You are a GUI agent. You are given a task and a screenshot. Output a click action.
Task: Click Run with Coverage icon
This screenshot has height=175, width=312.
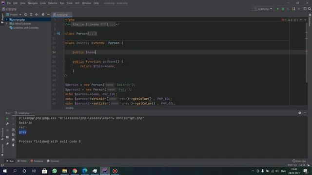[x=288, y=9]
